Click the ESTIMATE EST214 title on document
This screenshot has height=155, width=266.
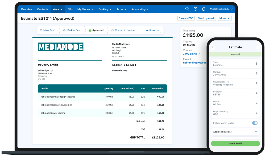coord(124,65)
